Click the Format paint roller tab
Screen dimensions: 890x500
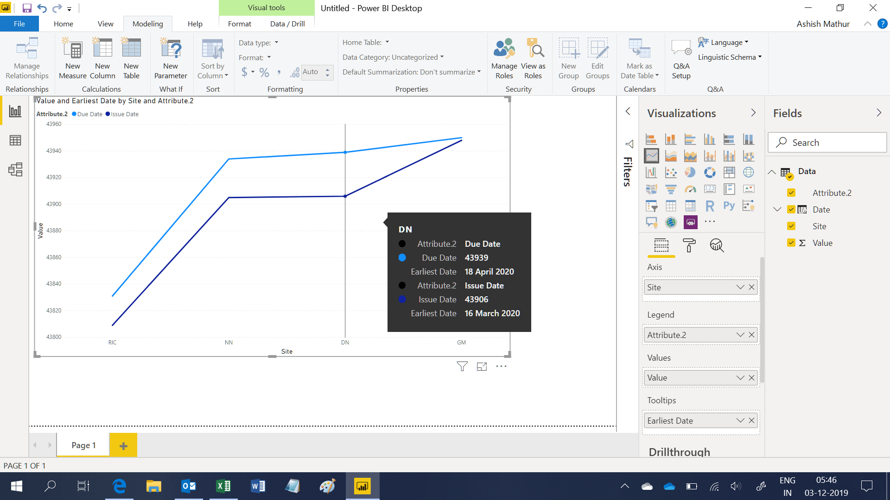[x=689, y=245]
